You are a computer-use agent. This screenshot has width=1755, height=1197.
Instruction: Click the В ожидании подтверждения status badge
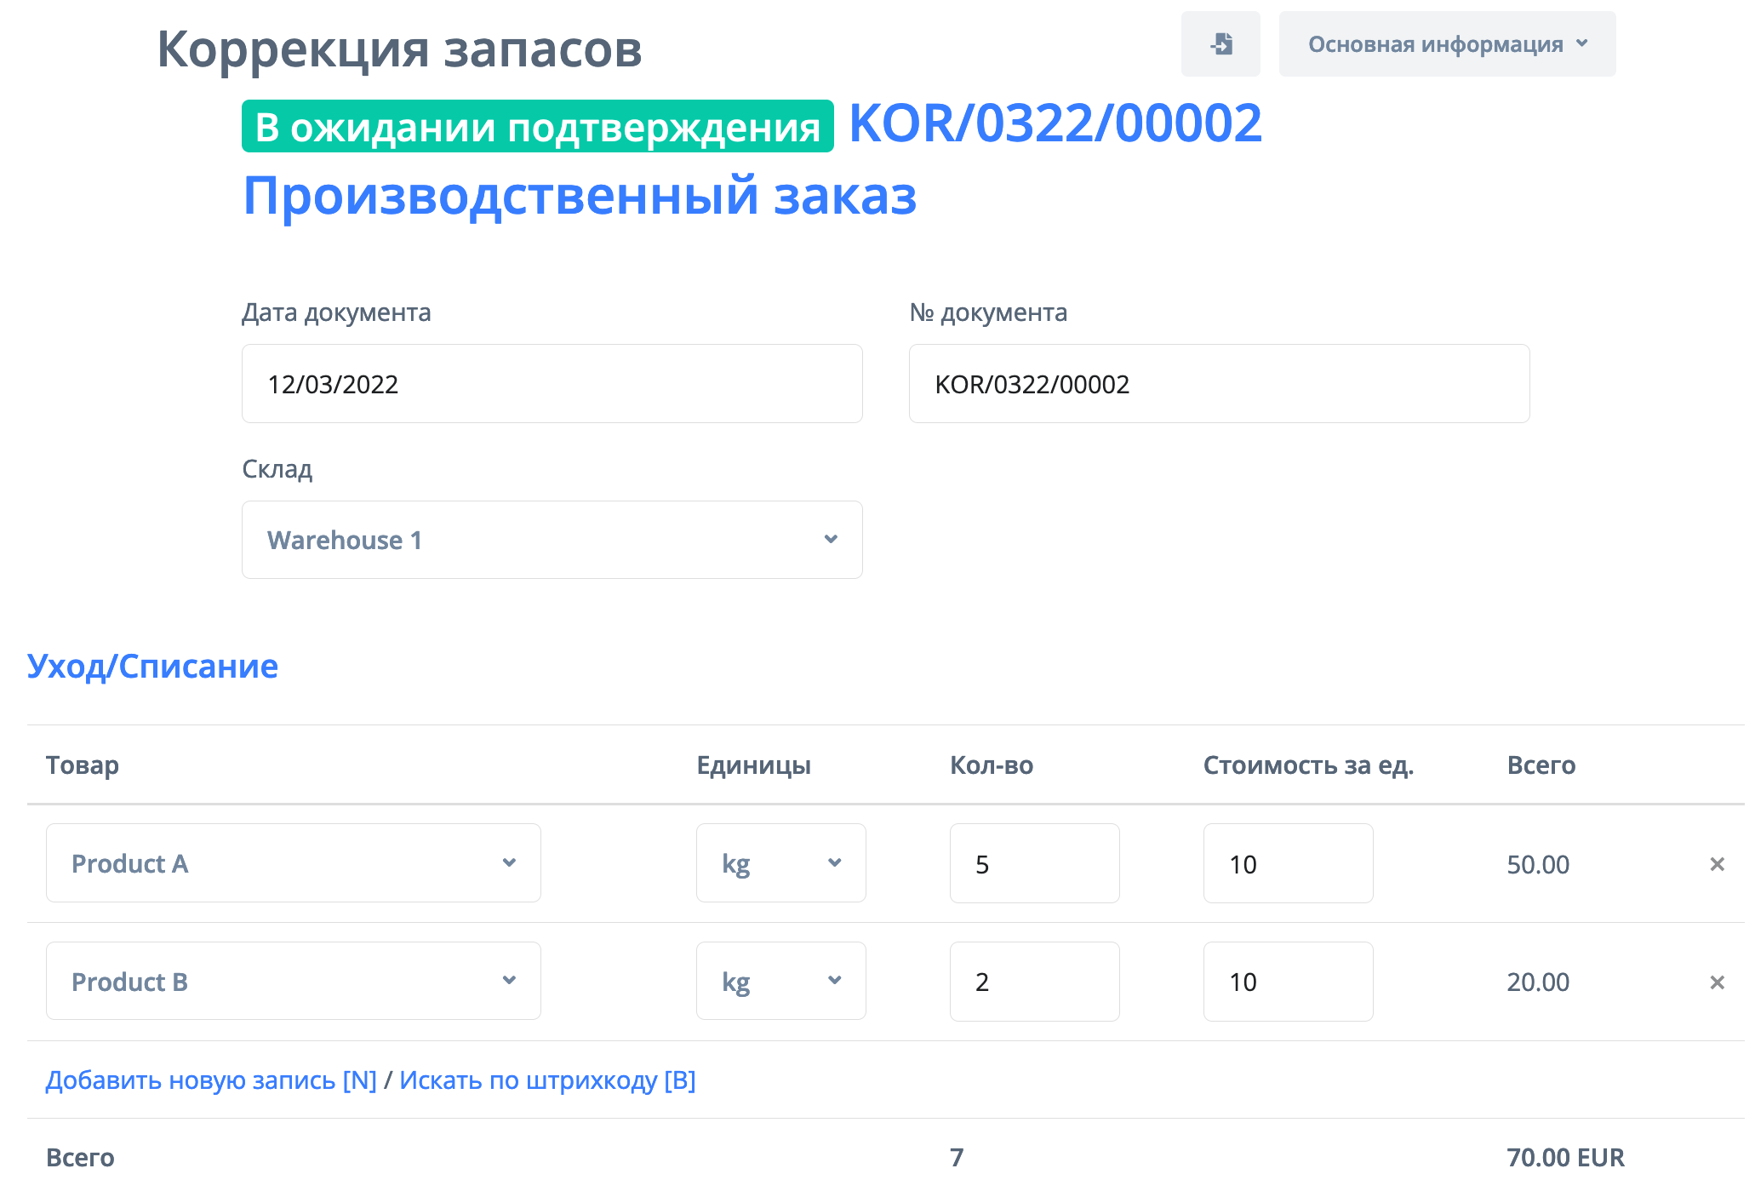point(537,127)
